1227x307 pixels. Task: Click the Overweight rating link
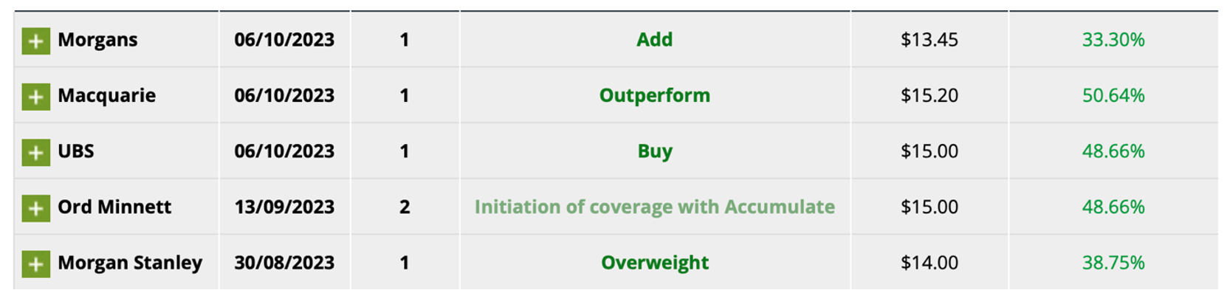[x=654, y=263]
